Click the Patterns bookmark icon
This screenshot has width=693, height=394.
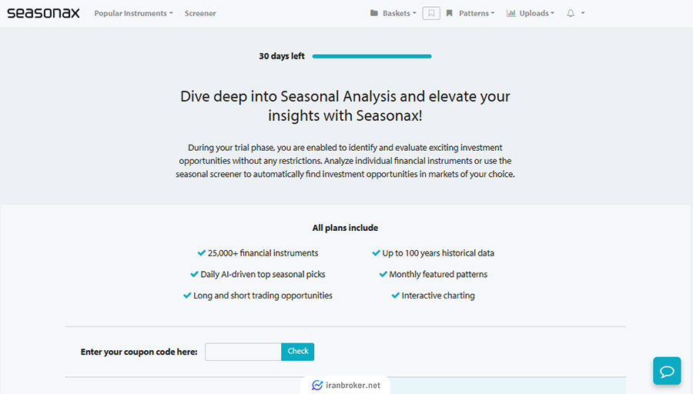point(450,13)
